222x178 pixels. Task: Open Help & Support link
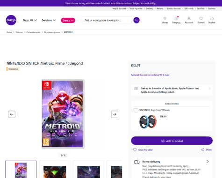[x=119, y=8]
